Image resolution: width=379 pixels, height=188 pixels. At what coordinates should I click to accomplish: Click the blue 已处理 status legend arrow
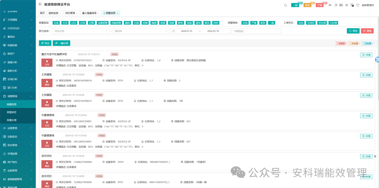click(367, 43)
